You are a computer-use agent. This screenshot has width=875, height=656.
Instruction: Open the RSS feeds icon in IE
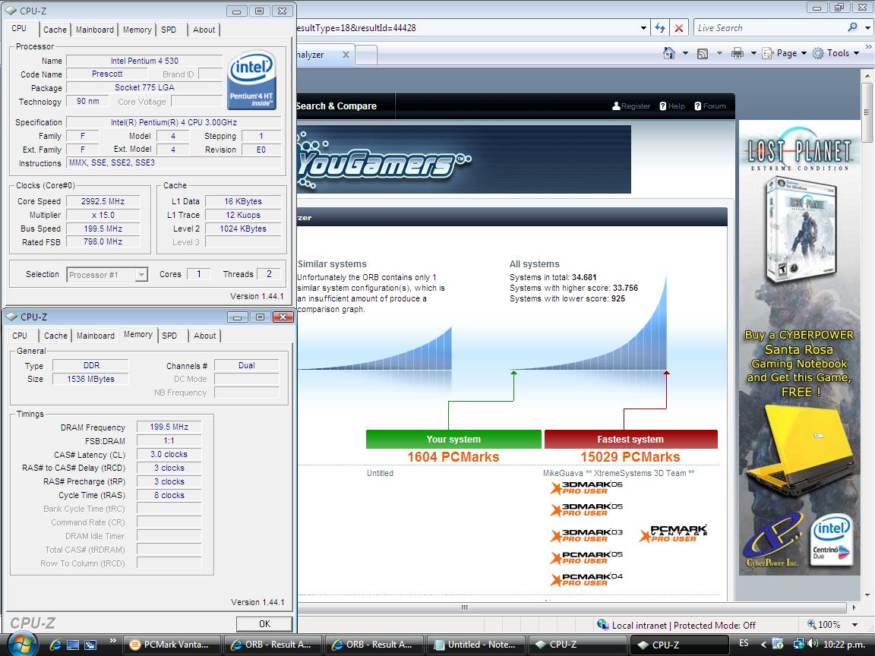point(703,54)
